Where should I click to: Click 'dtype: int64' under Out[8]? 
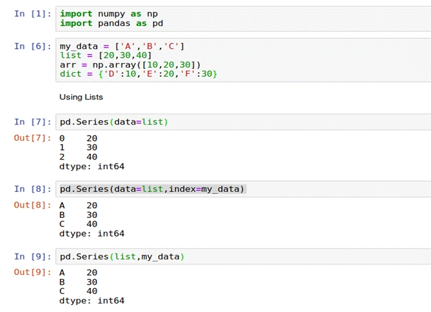pos(92,234)
